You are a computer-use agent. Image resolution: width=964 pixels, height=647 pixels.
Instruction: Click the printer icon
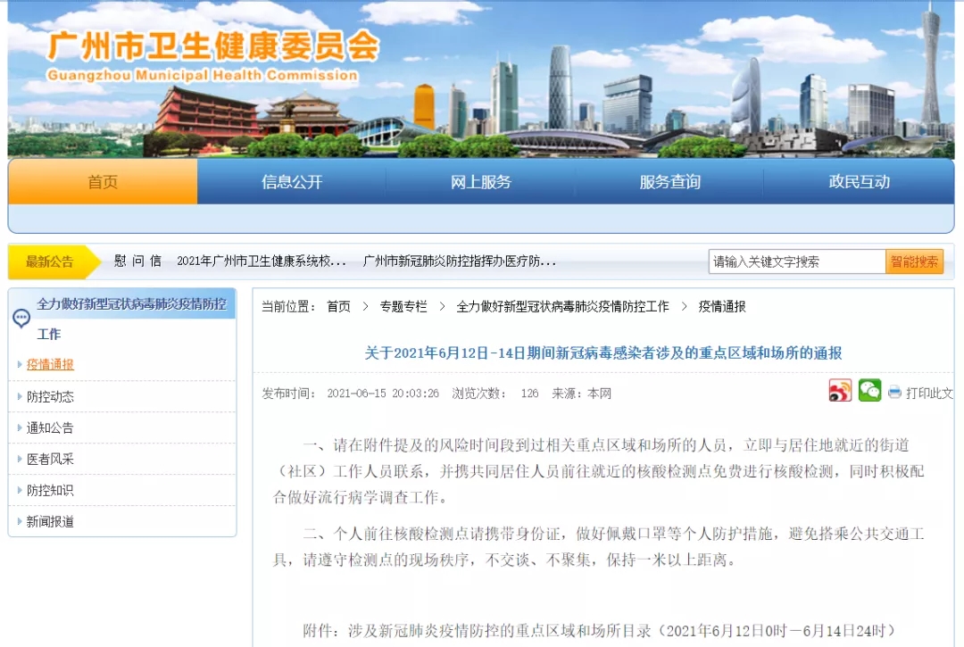pos(895,393)
